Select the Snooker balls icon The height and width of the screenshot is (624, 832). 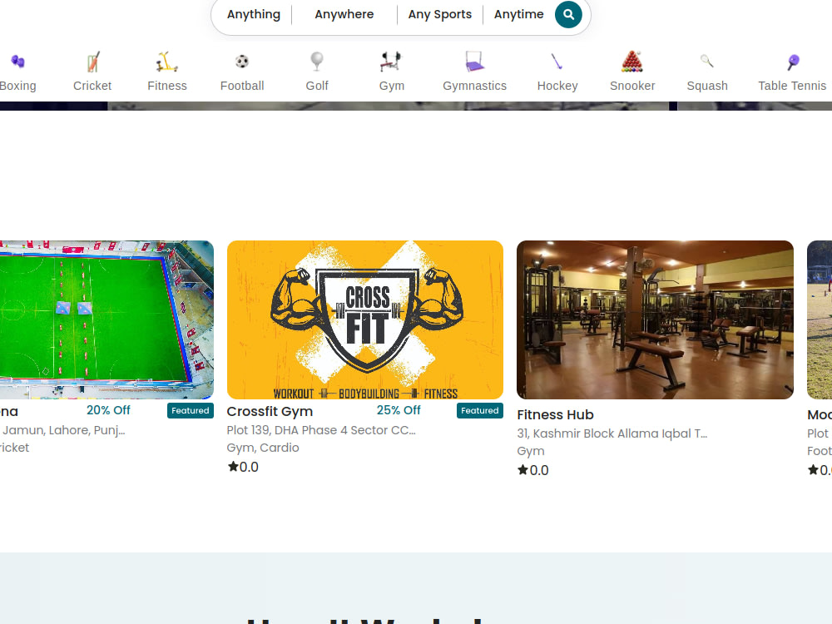point(632,62)
